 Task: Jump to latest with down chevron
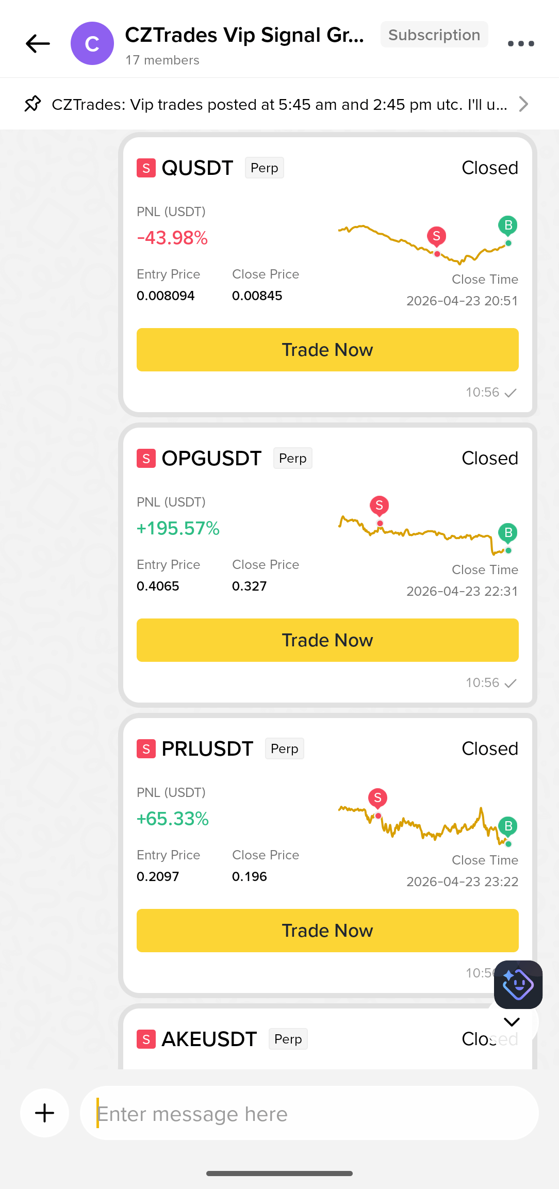coord(512,1022)
